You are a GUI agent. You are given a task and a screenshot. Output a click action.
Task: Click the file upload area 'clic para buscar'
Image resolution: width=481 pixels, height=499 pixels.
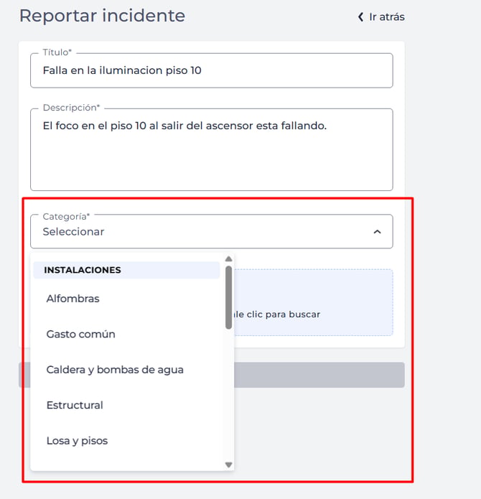point(313,302)
